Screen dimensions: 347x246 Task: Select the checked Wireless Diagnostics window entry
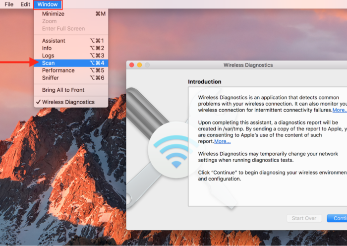pos(71,102)
